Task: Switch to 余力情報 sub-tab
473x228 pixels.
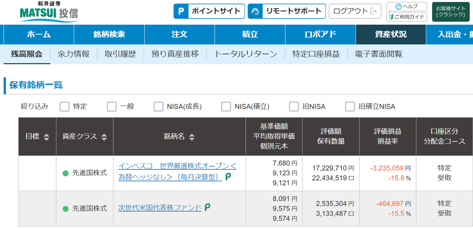Action: (x=73, y=54)
